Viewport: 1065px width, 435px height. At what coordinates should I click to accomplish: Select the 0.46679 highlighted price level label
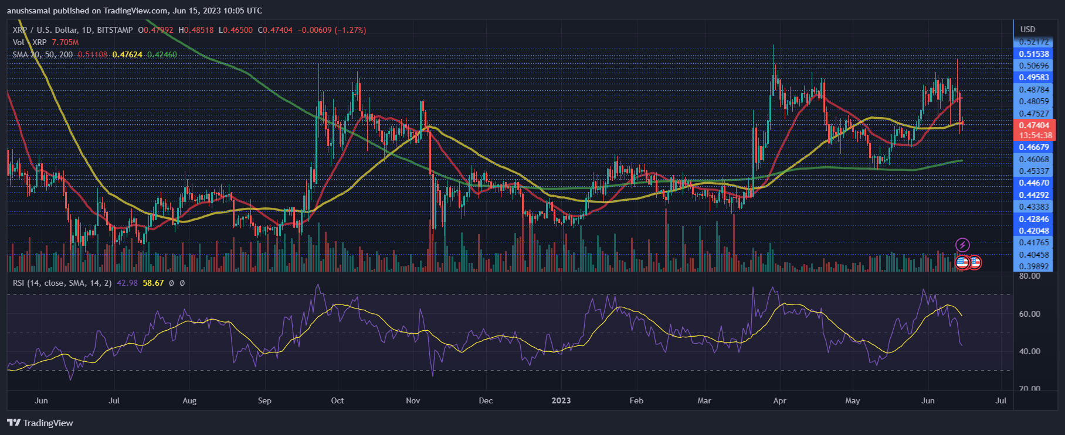click(1034, 147)
